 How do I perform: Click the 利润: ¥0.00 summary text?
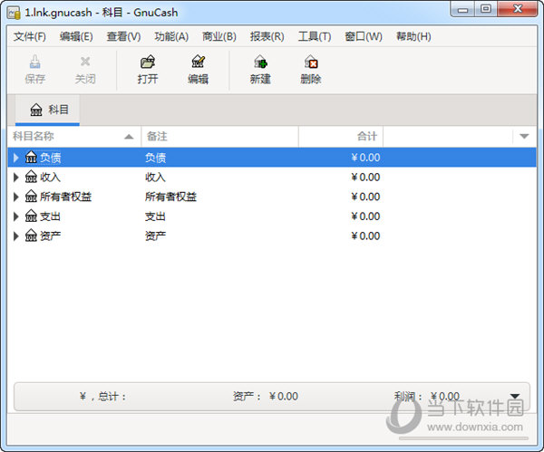pyautogui.click(x=426, y=396)
